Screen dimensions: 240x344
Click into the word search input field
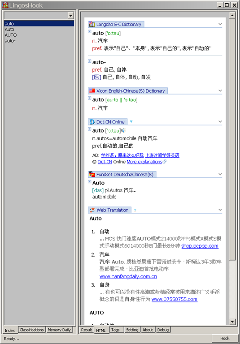[36, 16]
